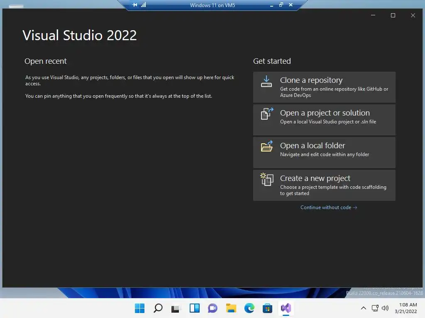The image size is (425, 318).
Task: Close the Windows 11 on VM5 connection
Action: point(291,5)
